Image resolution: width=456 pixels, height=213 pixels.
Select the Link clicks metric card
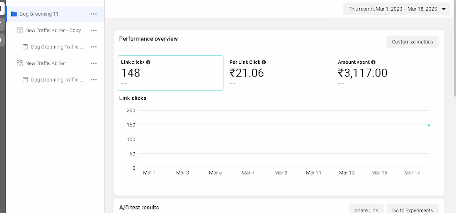coord(170,73)
